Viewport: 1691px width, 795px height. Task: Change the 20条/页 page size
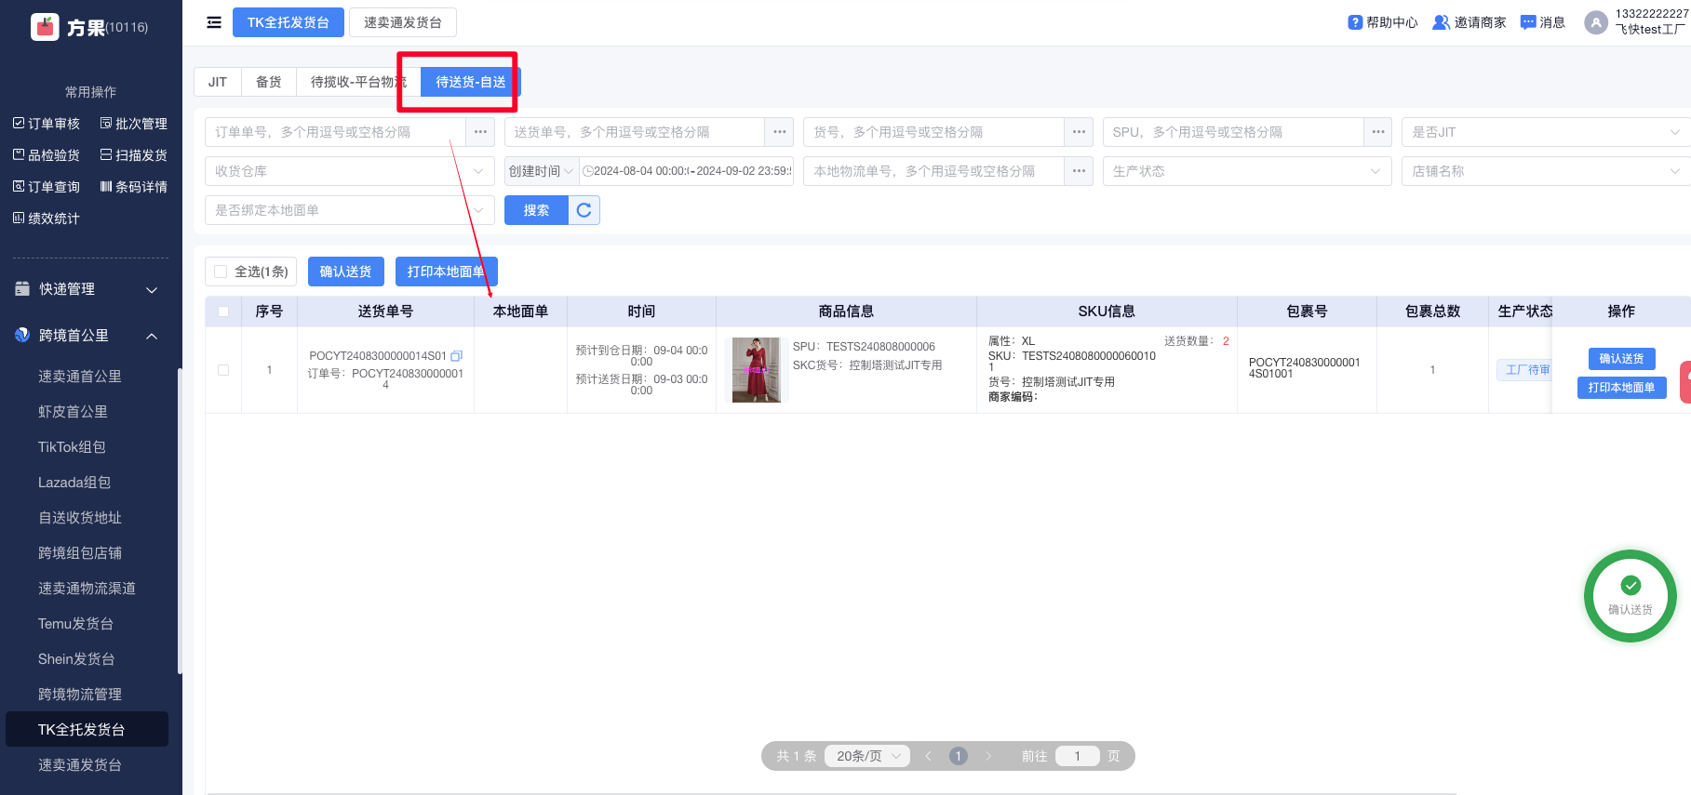pos(867,756)
